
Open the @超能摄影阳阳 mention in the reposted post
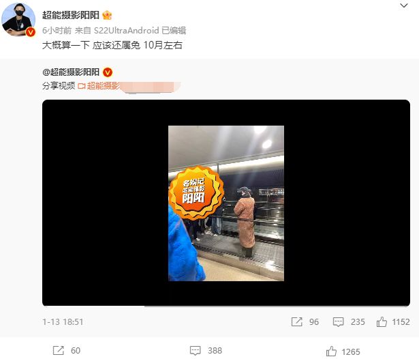pos(71,72)
